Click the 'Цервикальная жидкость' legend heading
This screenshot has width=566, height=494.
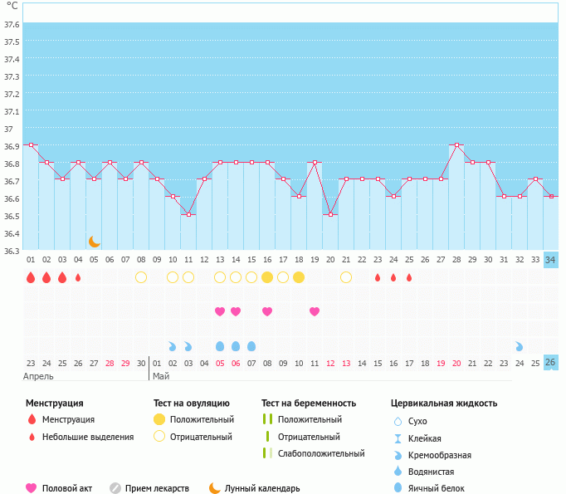(x=444, y=404)
